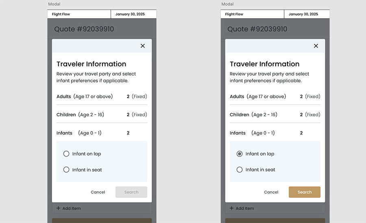Choose Infant in seat in the right modal
The height and width of the screenshot is (223, 366).
click(x=240, y=170)
